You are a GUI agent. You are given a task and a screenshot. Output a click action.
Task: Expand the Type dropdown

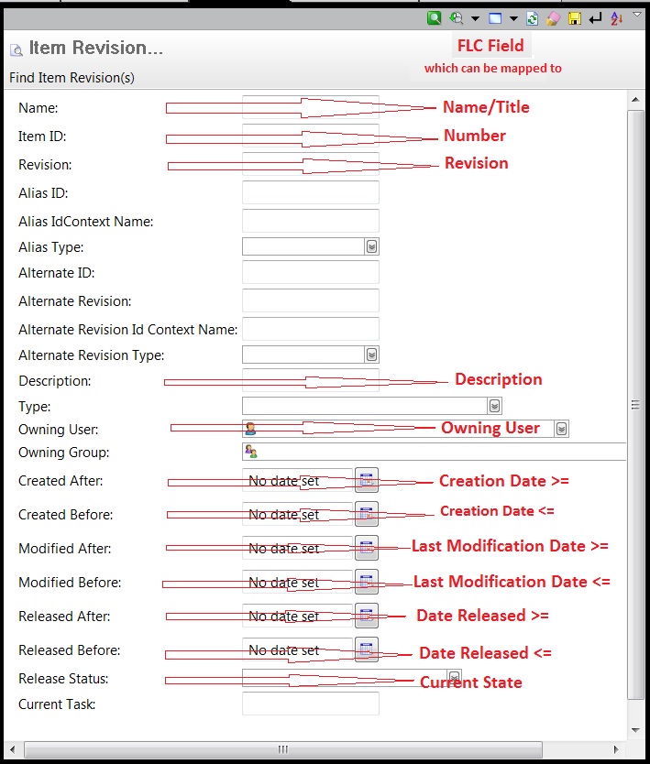point(494,406)
